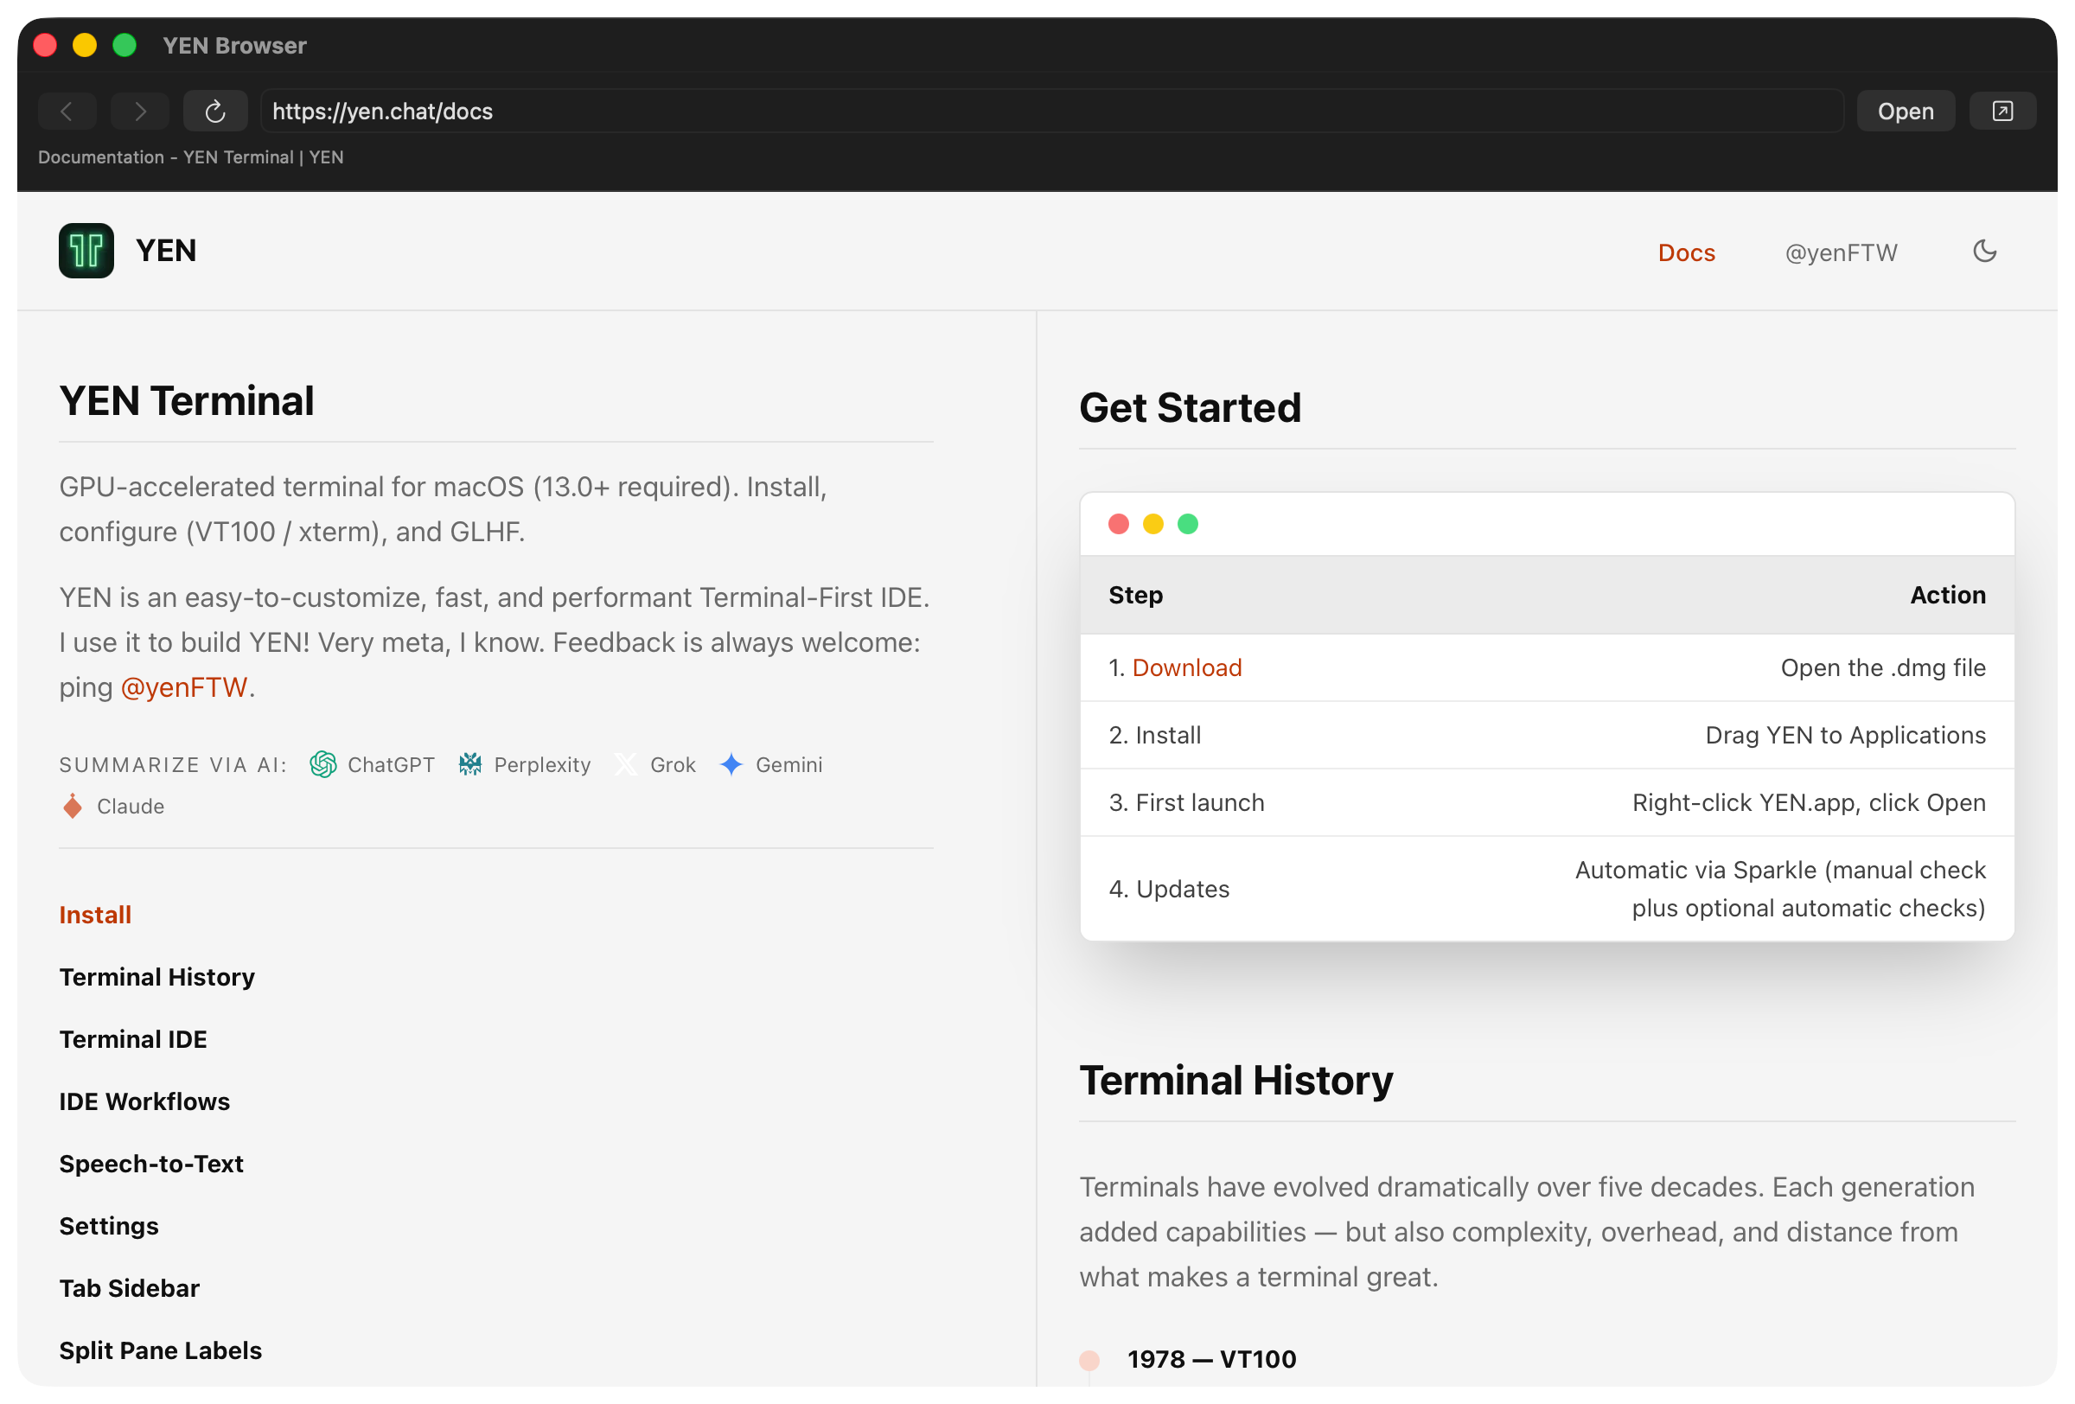Click the browser forward arrow button
Image resolution: width=2075 pixels, height=1404 pixels.
139,112
